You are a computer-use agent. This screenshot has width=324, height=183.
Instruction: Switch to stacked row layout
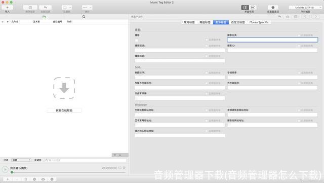pos(253,8)
